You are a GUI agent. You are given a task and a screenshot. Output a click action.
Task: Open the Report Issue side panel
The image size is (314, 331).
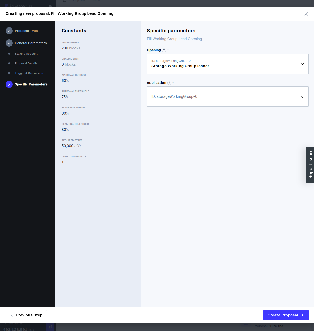(310, 165)
